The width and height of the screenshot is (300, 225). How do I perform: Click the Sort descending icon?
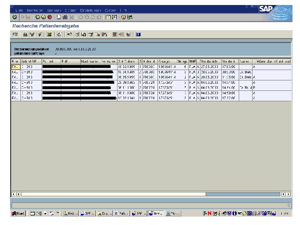pyautogui.click(x=32, y=35)
